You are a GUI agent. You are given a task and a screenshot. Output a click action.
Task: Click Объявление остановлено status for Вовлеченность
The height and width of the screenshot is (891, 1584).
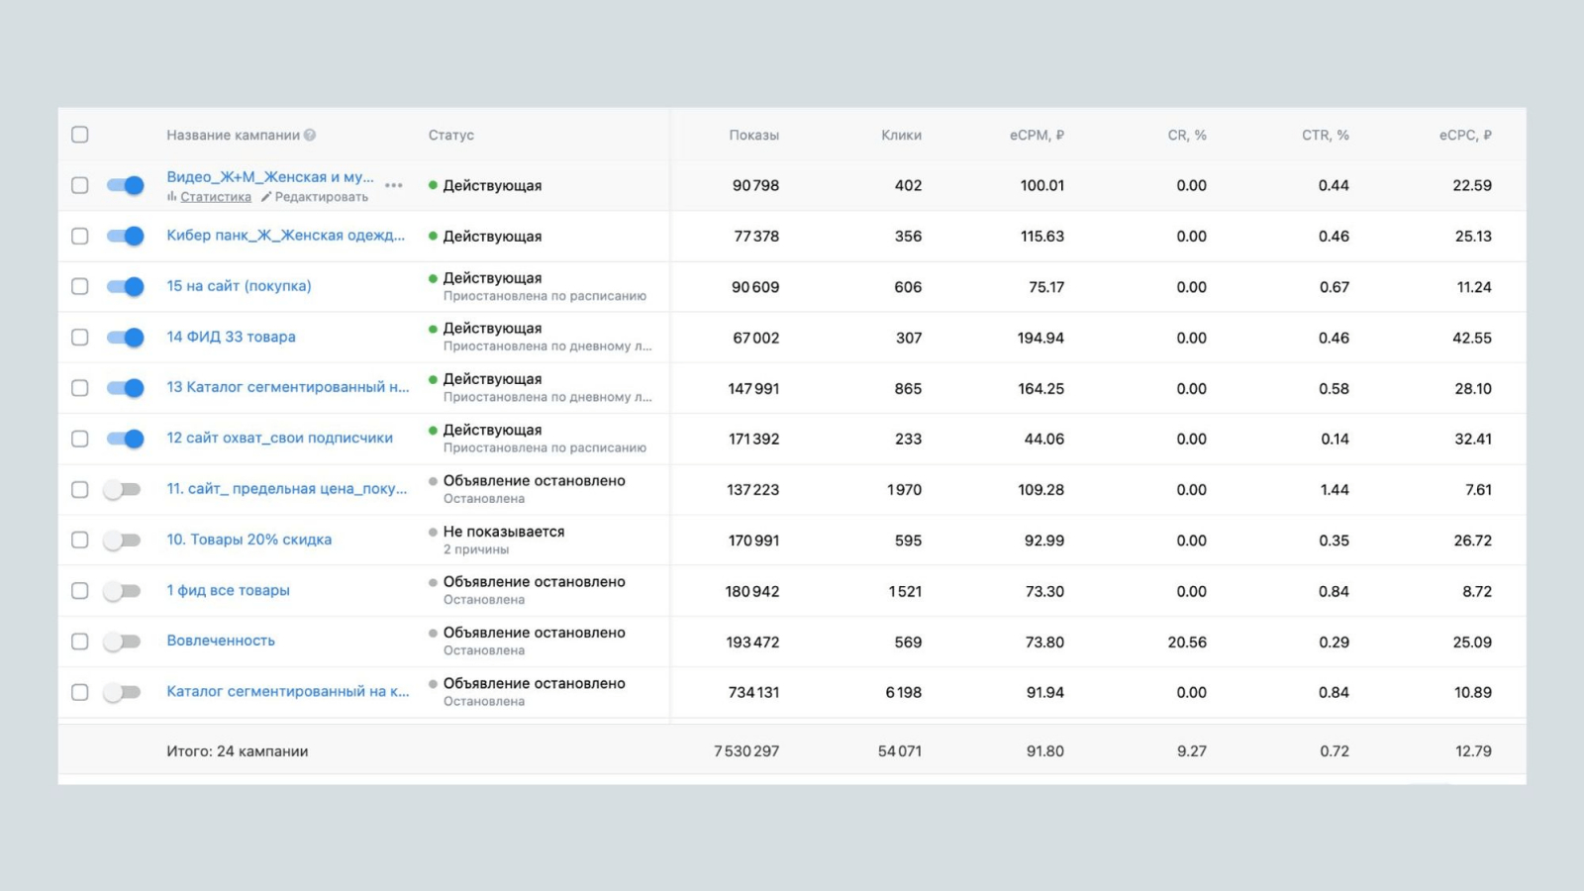[535, 633]
